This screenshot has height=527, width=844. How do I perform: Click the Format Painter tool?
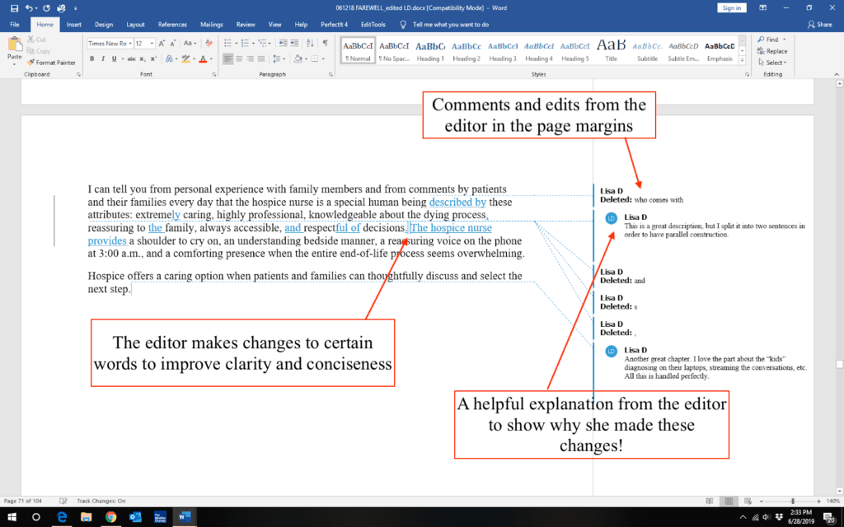(52, 63)
